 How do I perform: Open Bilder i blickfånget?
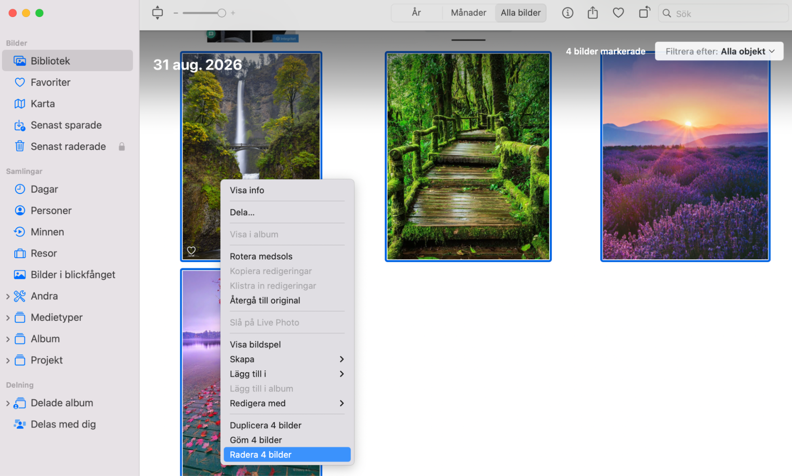67,275
